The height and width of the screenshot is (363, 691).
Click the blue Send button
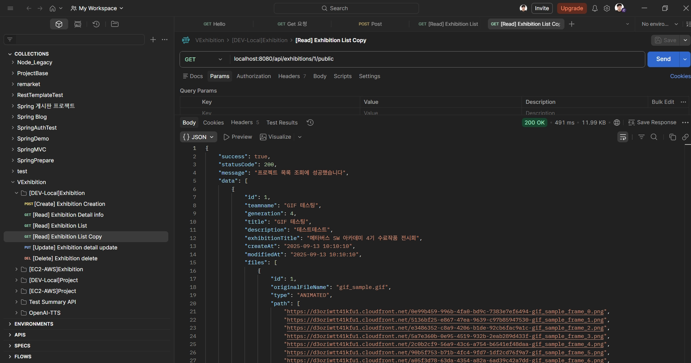[x=663, y=59]
